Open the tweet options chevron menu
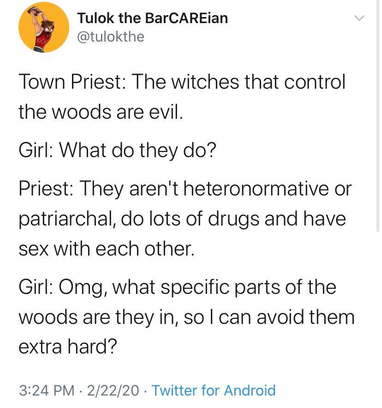Screen dimensions: 382x408 coord(359,18)
